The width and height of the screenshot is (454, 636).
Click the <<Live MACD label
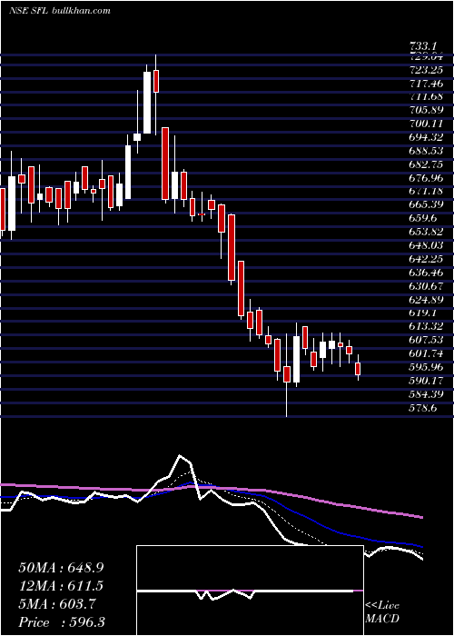[382, 612]
